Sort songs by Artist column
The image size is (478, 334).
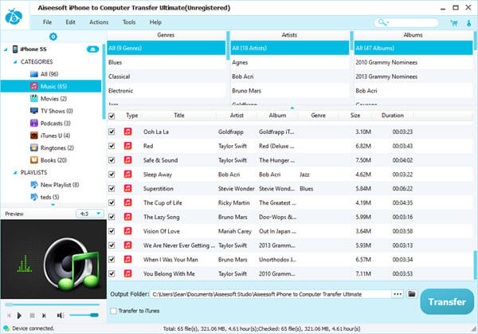point(237,116)
